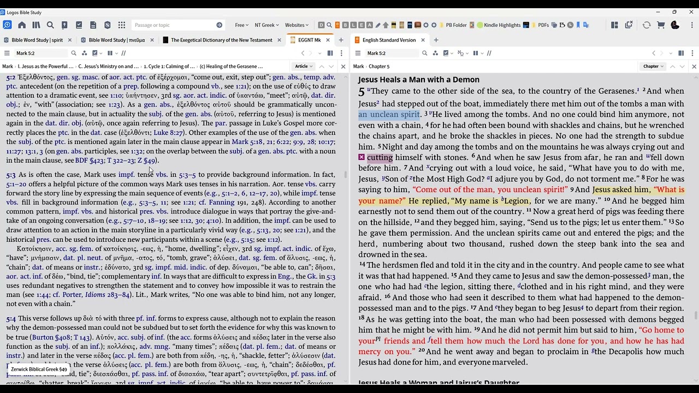This screenshot has width=699, height=393.
Task: Open the application kebab menu at top right
Action: (x=691, y=25)
